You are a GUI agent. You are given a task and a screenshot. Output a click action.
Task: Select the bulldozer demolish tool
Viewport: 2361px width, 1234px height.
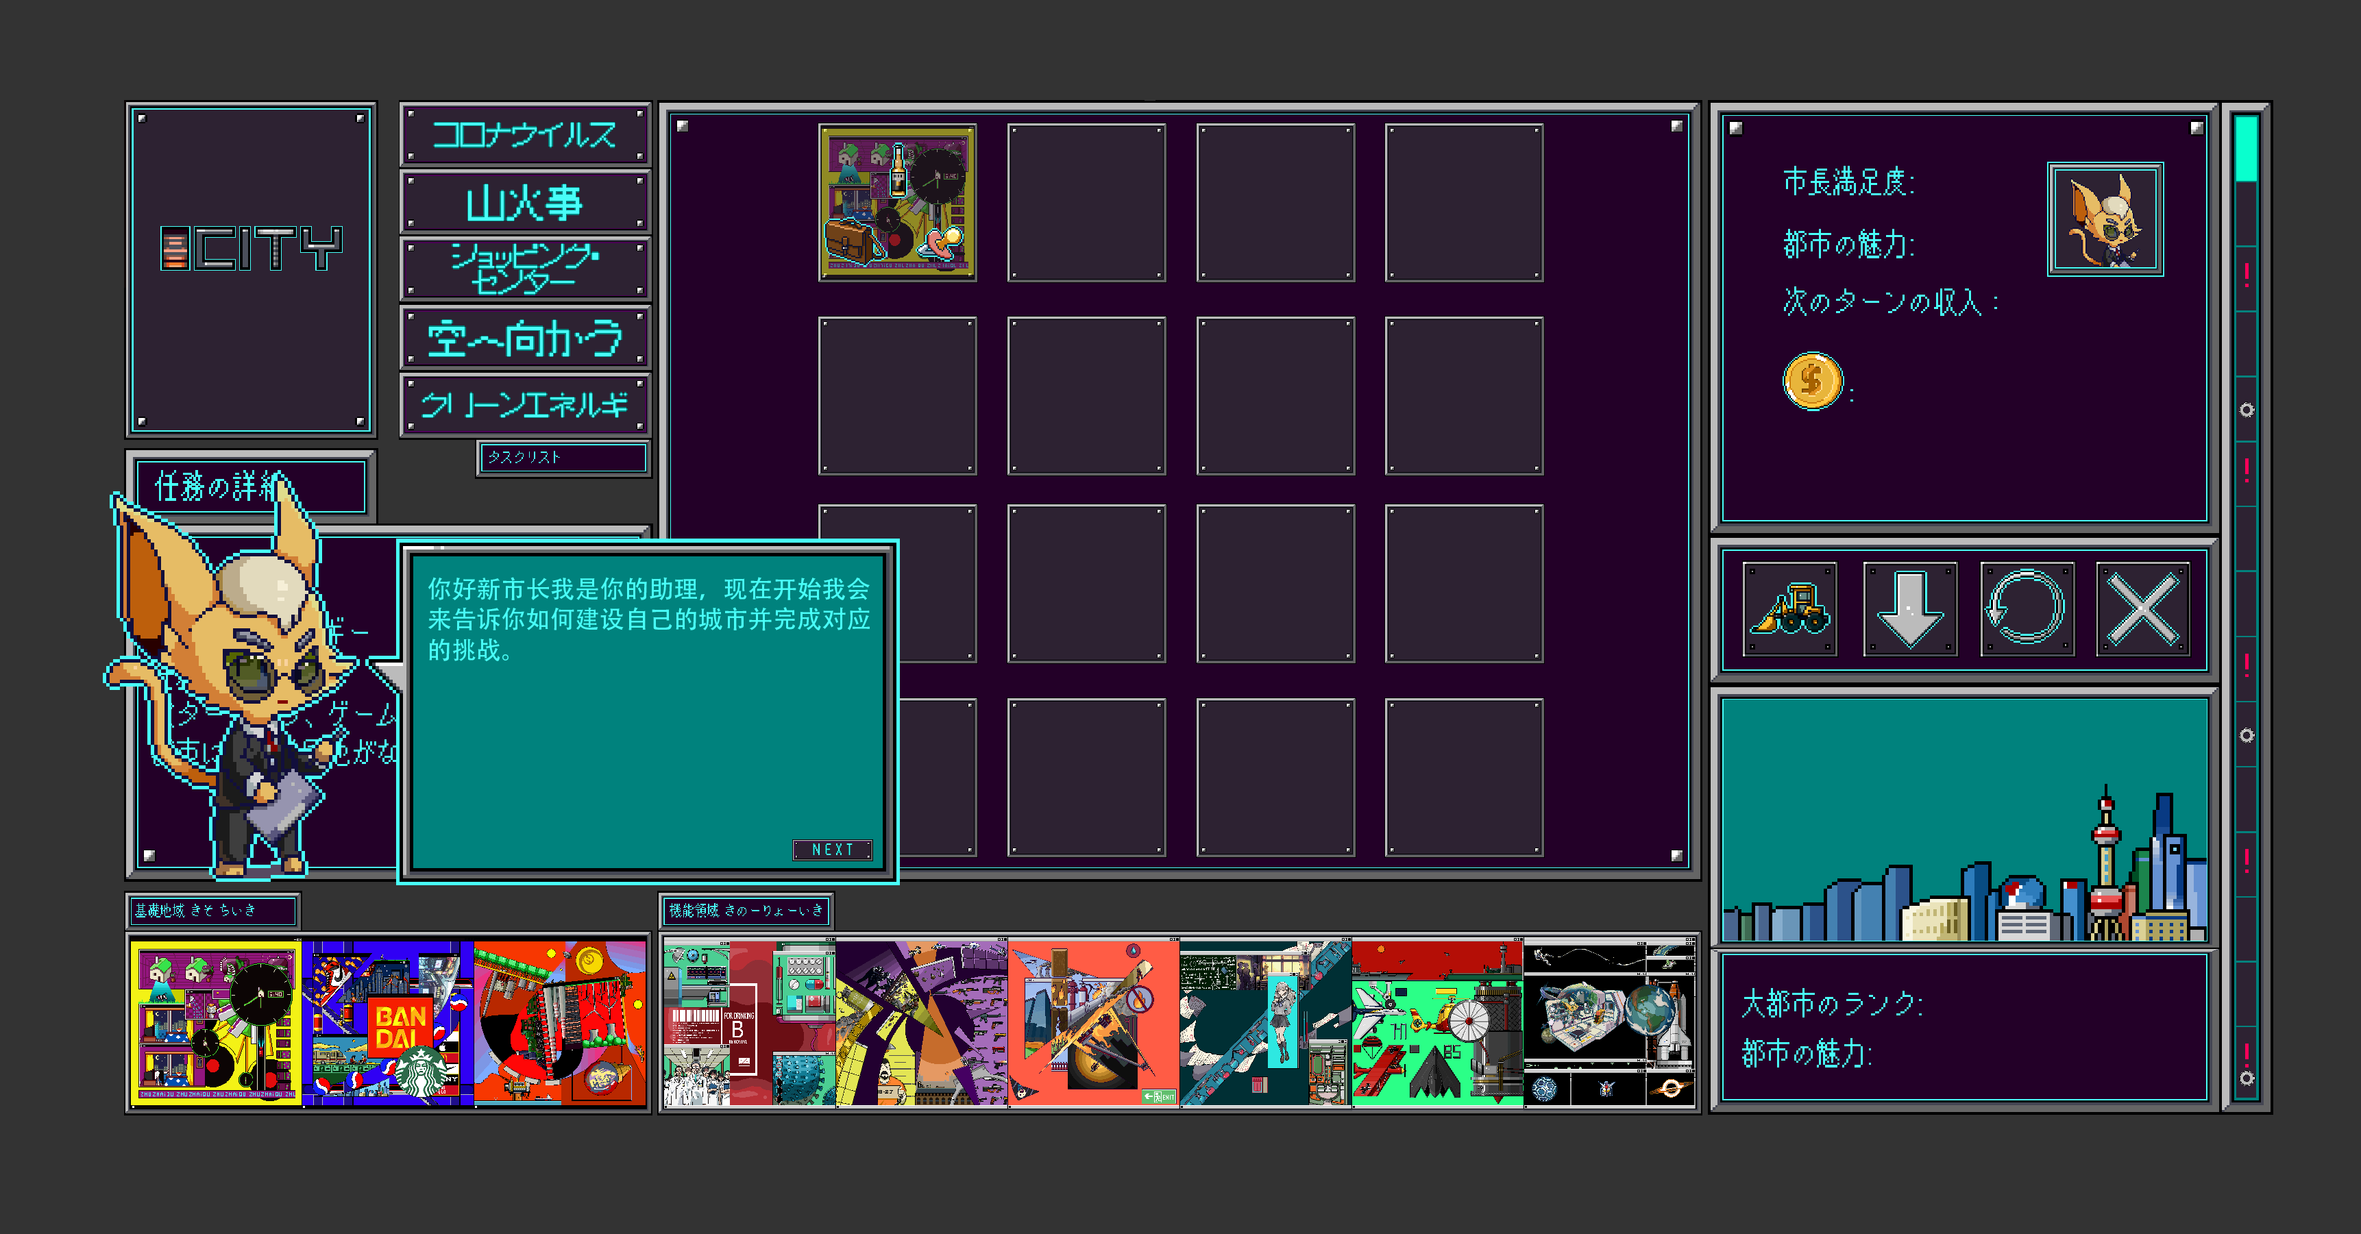coord(1789,609)
